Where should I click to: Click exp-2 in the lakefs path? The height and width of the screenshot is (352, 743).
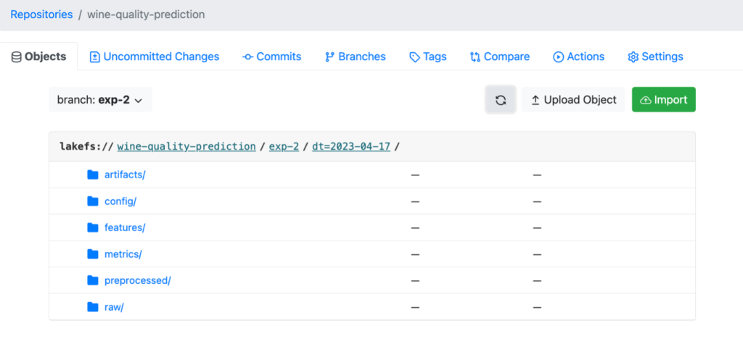(x=284, y=146)
